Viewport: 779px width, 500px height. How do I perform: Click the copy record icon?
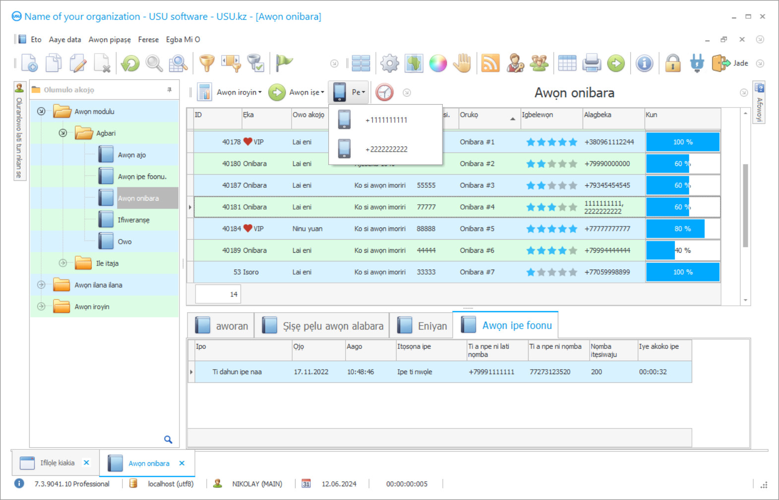point(54,63)
